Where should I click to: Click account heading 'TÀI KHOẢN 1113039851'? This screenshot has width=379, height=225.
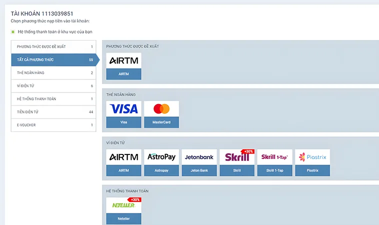click(42, 13)
